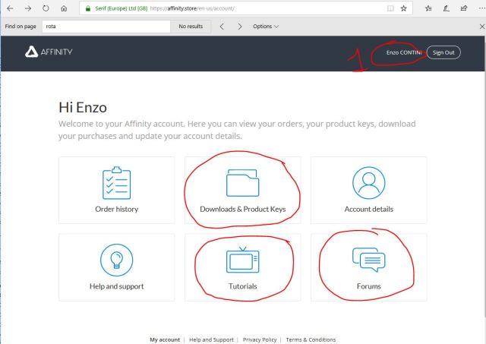Add page to favorites star icon

pos(403,8)
